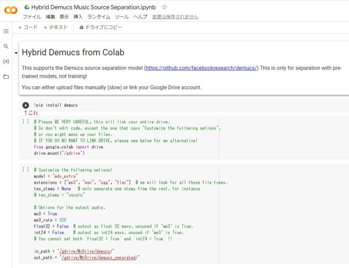The height and width of the screenshot is (268, 349).
Task: Open the ツール menu
Action: (x=122, y=17)
